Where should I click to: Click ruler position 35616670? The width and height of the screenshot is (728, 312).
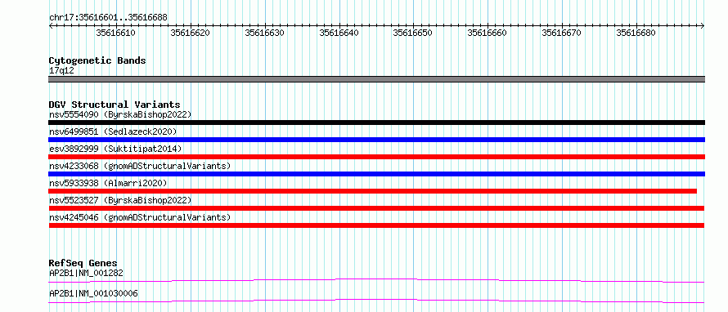[562, 33]
